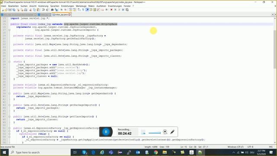
Task: Click the Play Macro toolbar icon
Action: pyautogui.click(x=119, y=10)
